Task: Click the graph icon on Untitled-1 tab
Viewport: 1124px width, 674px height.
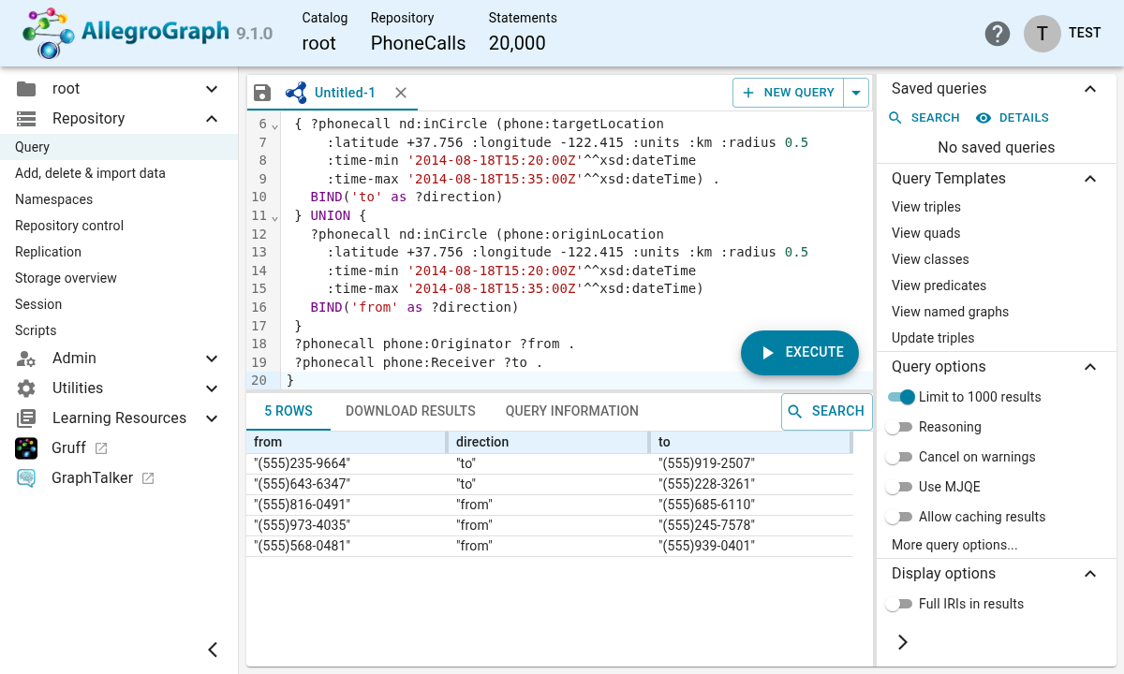Action: coord(296,93)
